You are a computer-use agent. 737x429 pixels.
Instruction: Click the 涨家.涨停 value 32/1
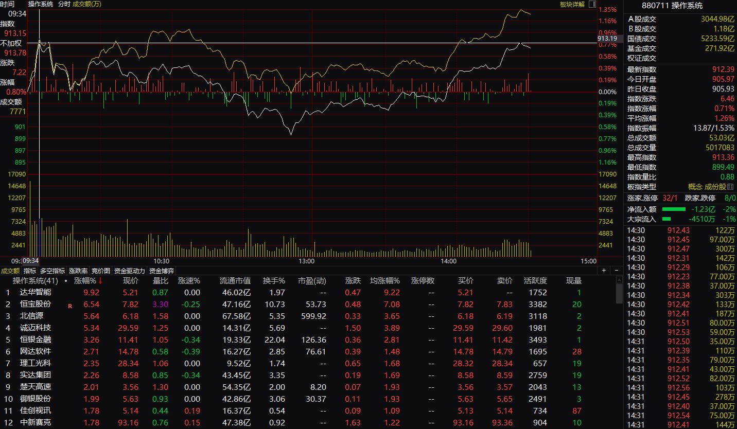click(670, 198)
